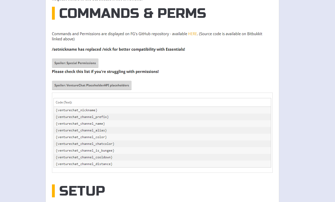Click the bold /setnickname replacement notice
This screenshot has width=335, height=202.
tap(118, 49)
